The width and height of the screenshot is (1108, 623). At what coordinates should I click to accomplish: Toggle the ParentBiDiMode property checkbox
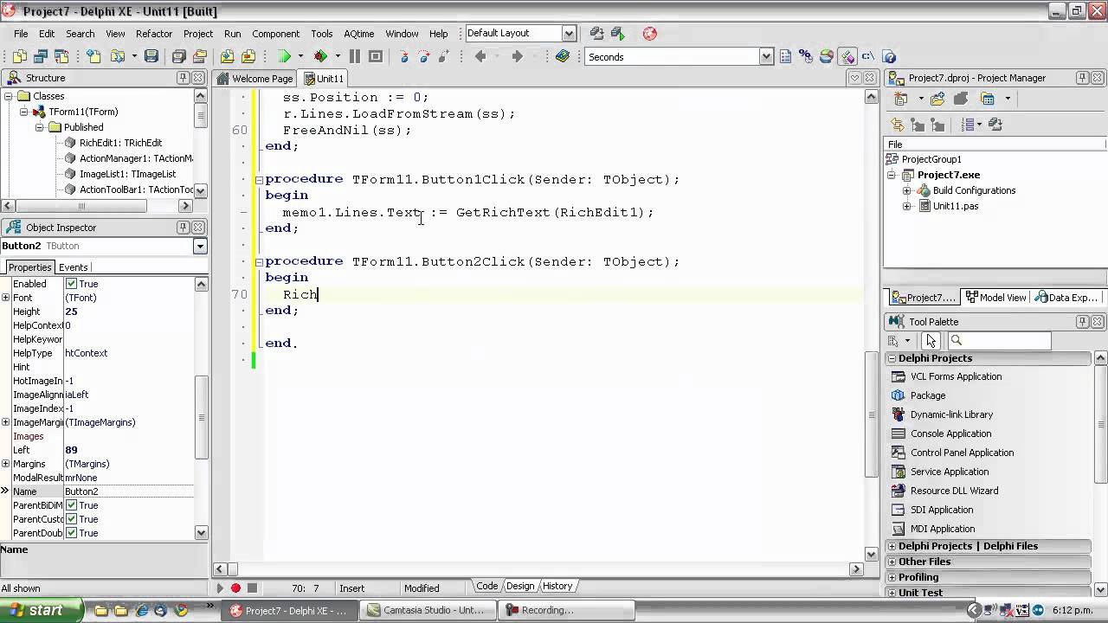(x=72, y=505)
